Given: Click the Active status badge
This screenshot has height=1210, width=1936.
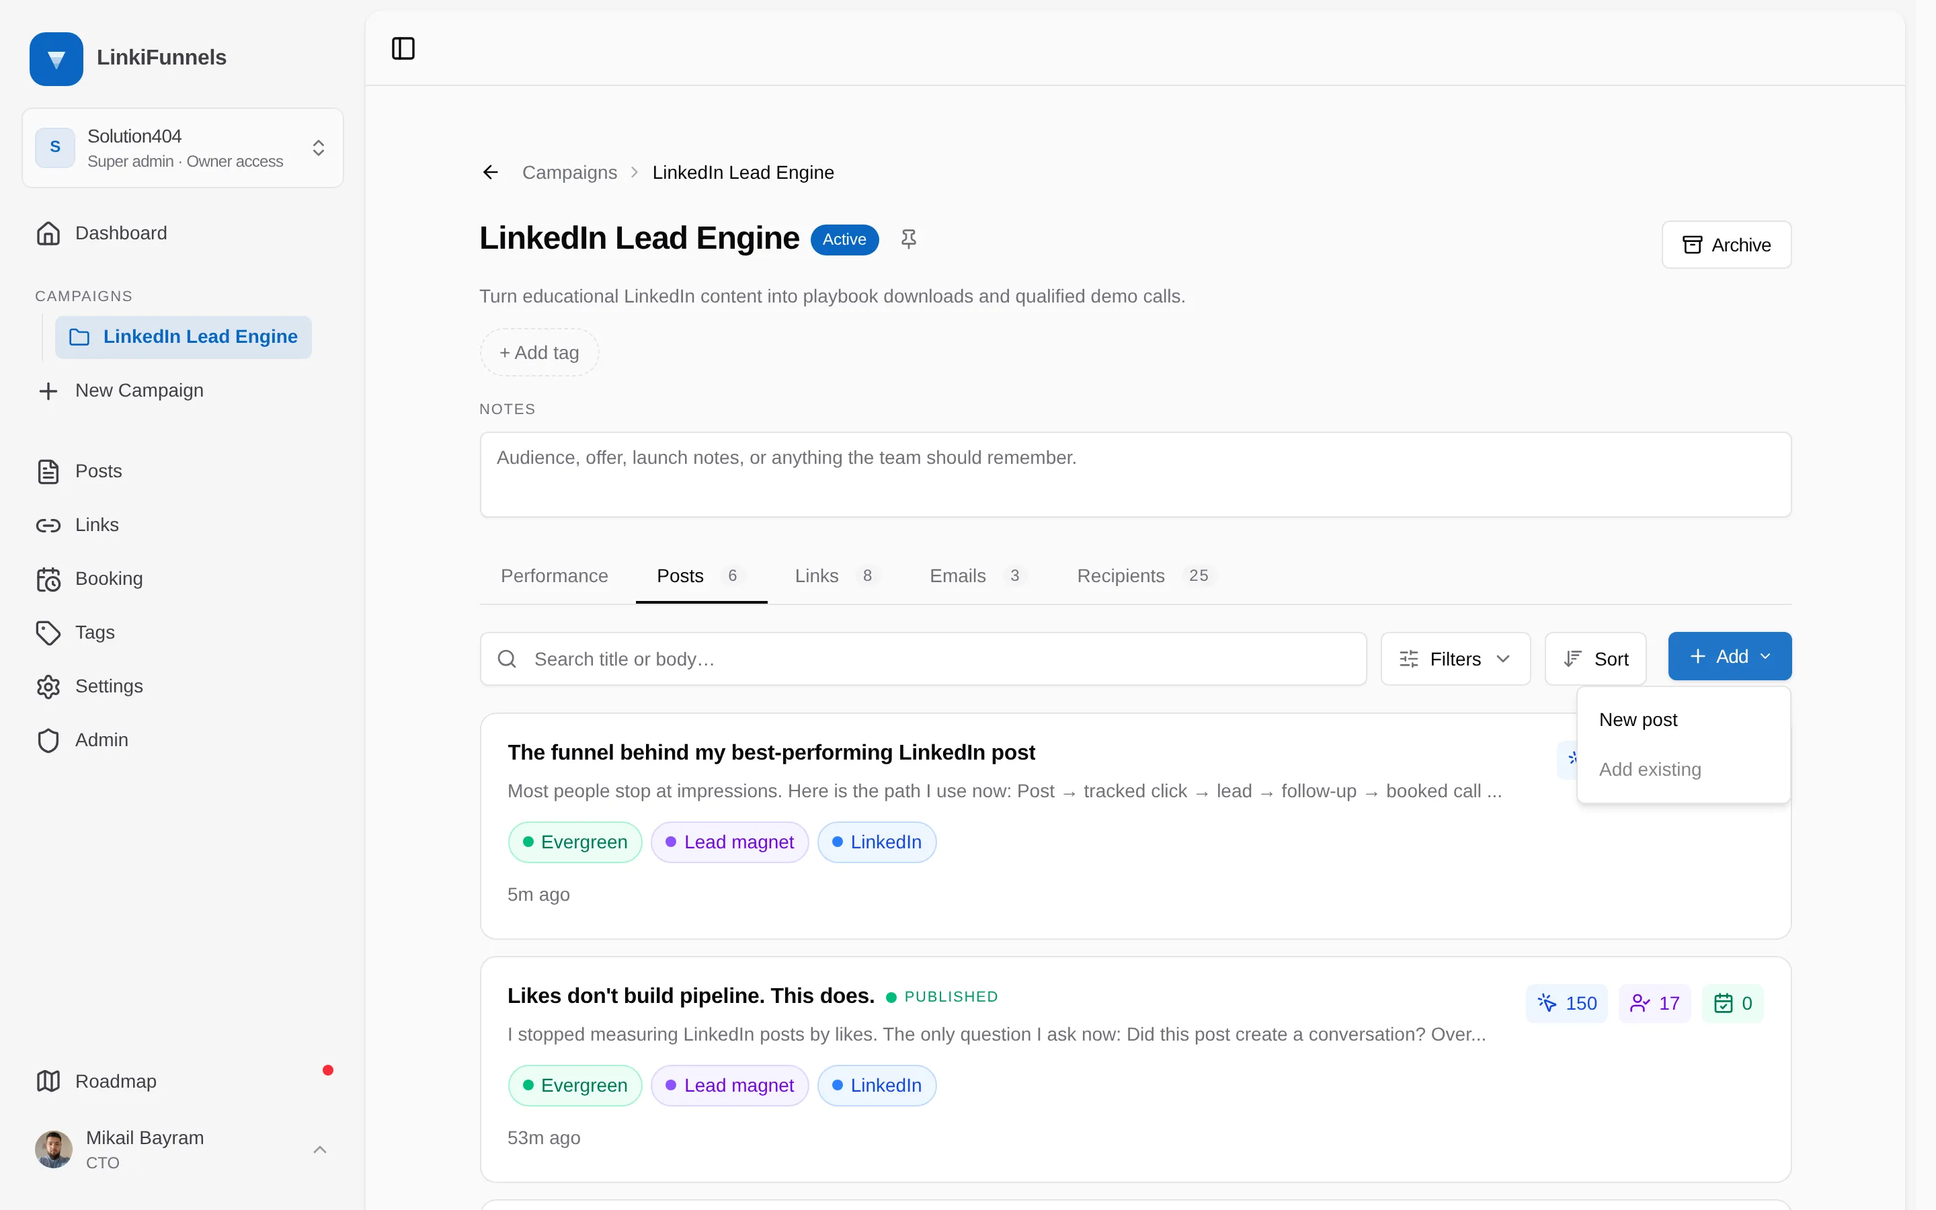Looking at the screenshot, I should click(844, 239).
